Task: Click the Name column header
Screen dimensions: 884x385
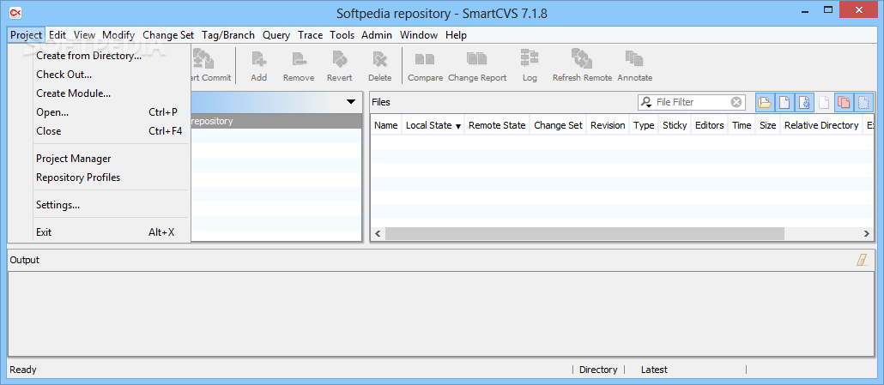Action: click(x=386, y=125)
